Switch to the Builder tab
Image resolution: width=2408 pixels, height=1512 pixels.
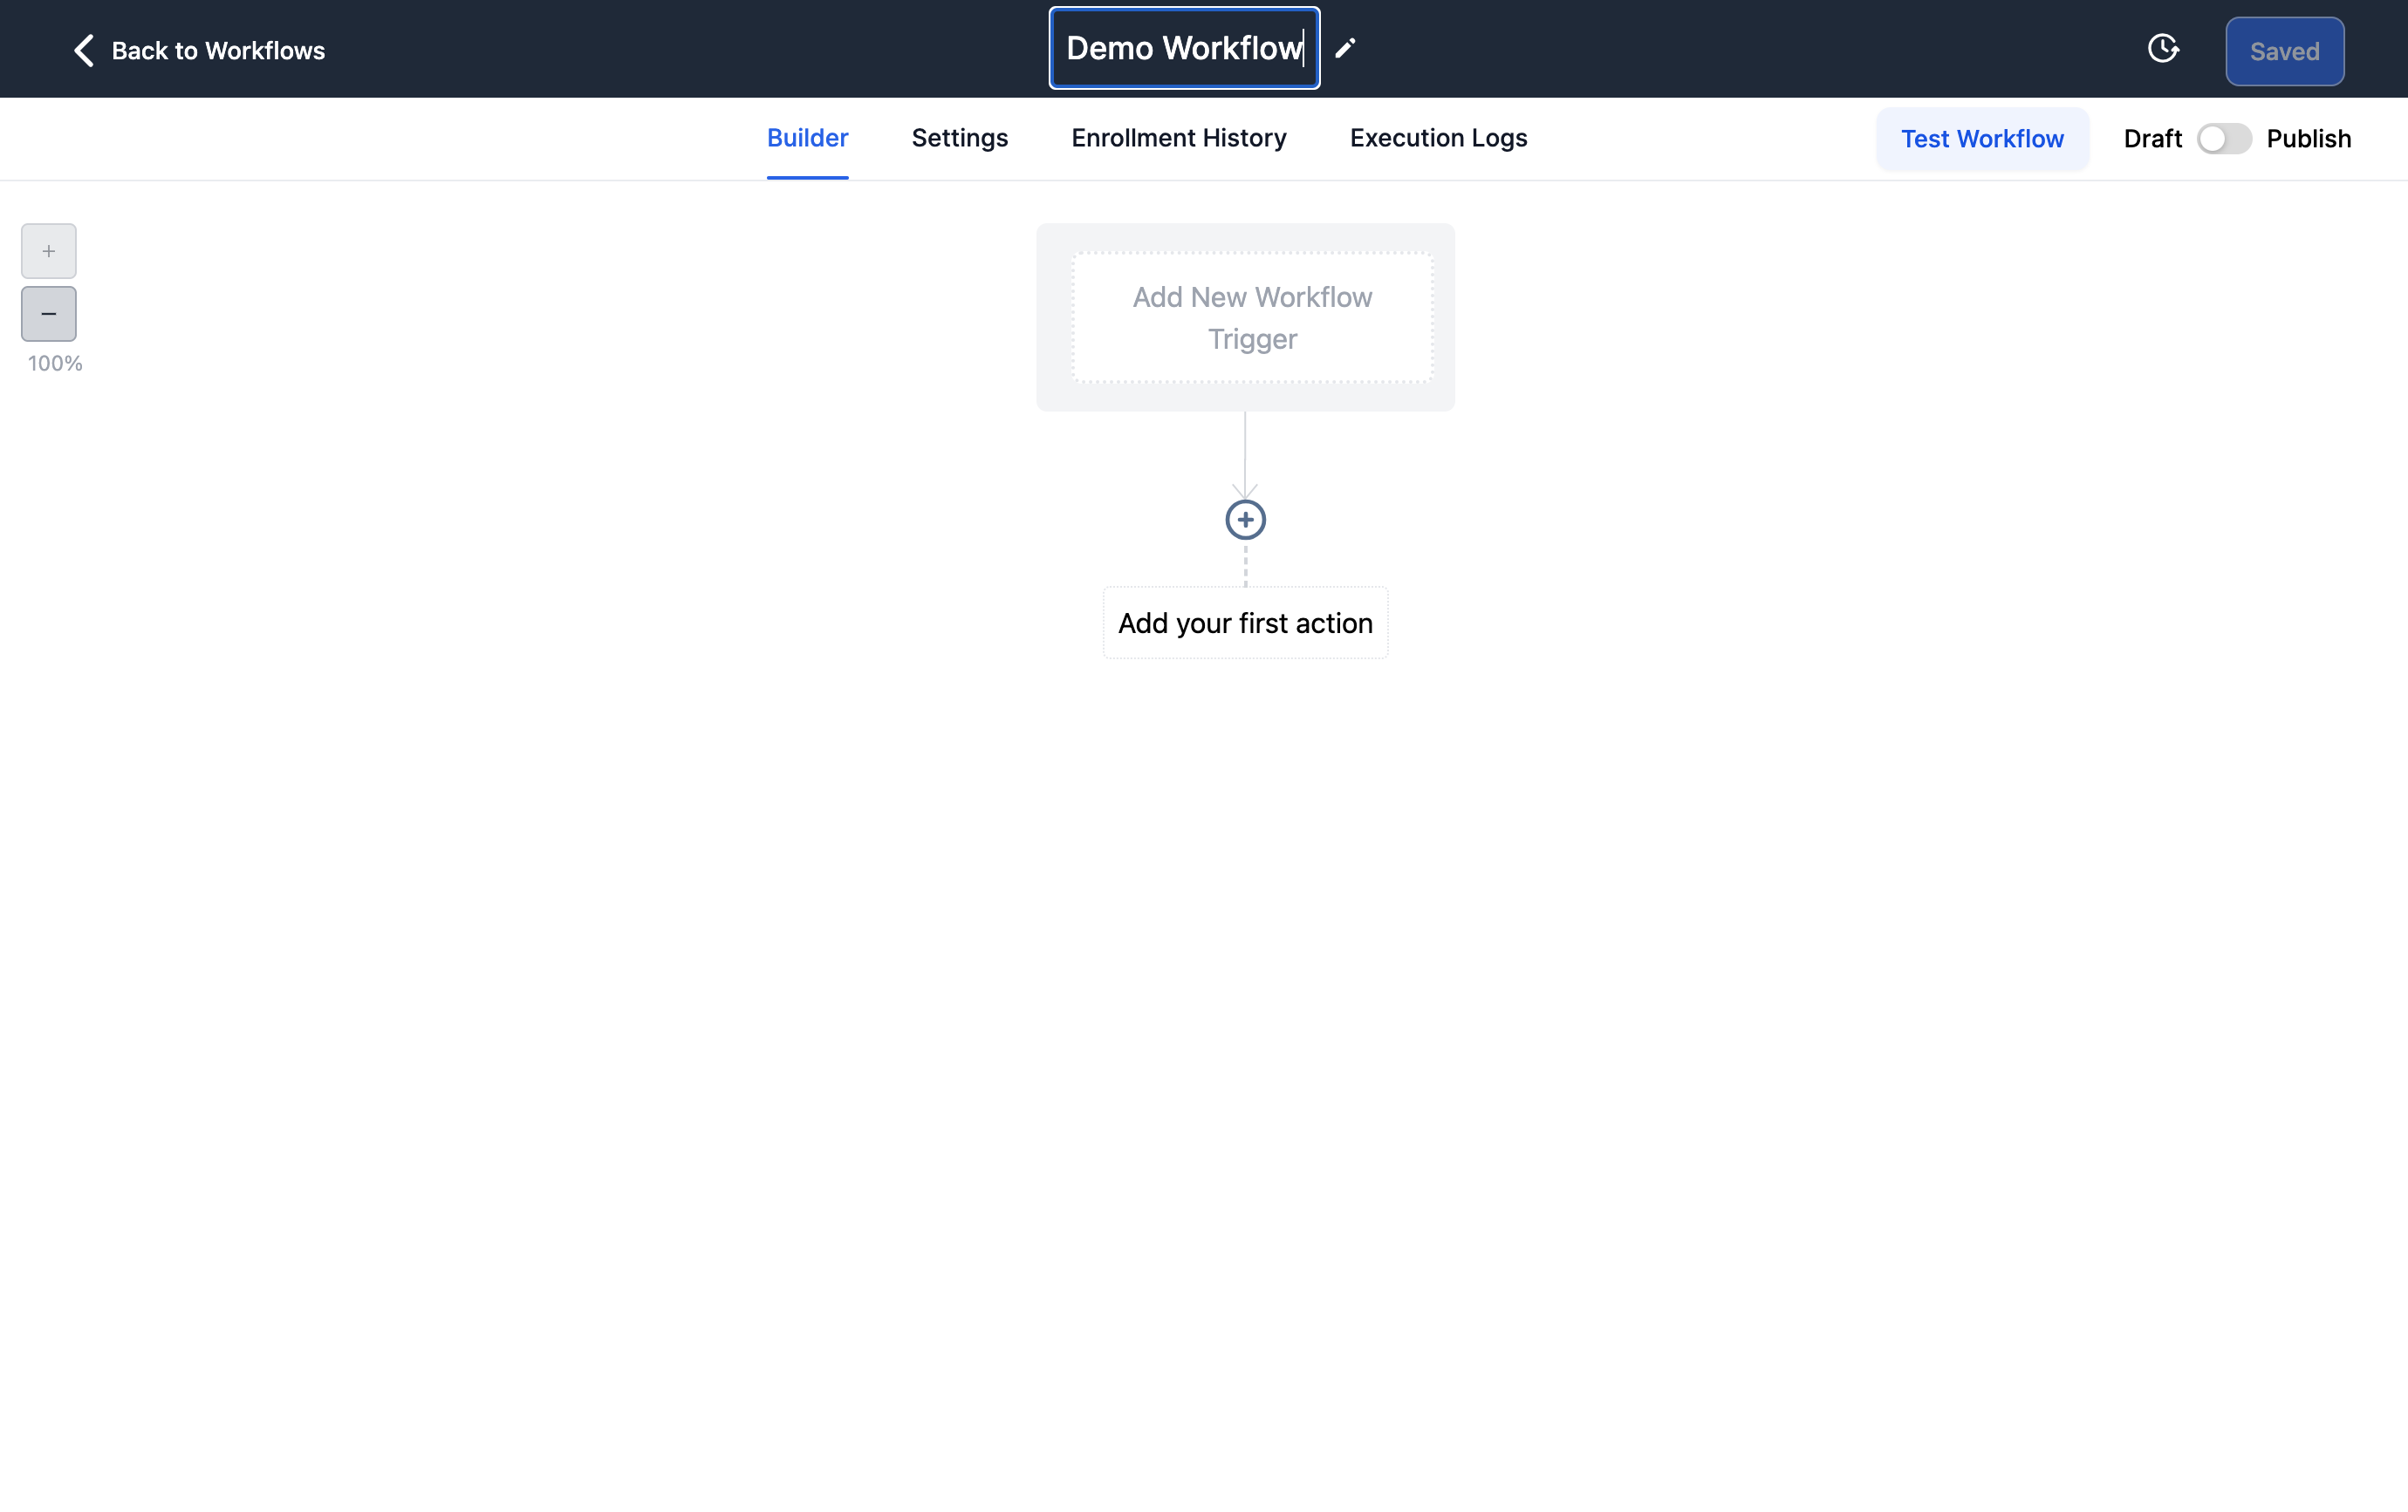pyautogui.click(x=807, y=138)
